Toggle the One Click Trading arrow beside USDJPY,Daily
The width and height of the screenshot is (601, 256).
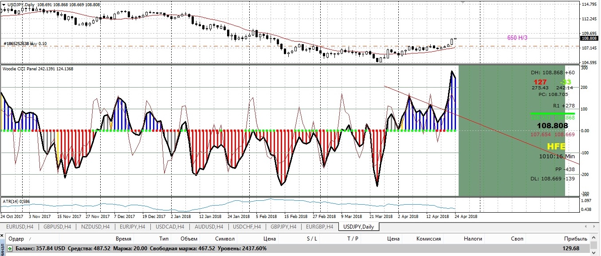[4, 4]
